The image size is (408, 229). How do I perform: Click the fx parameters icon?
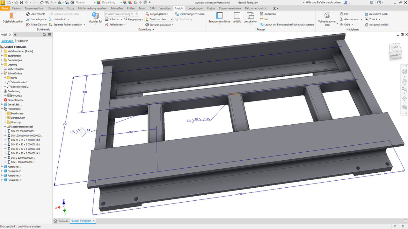tap(135, 2)
